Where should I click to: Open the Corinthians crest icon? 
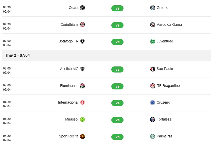pyautogui.click(x=82, y=25)
